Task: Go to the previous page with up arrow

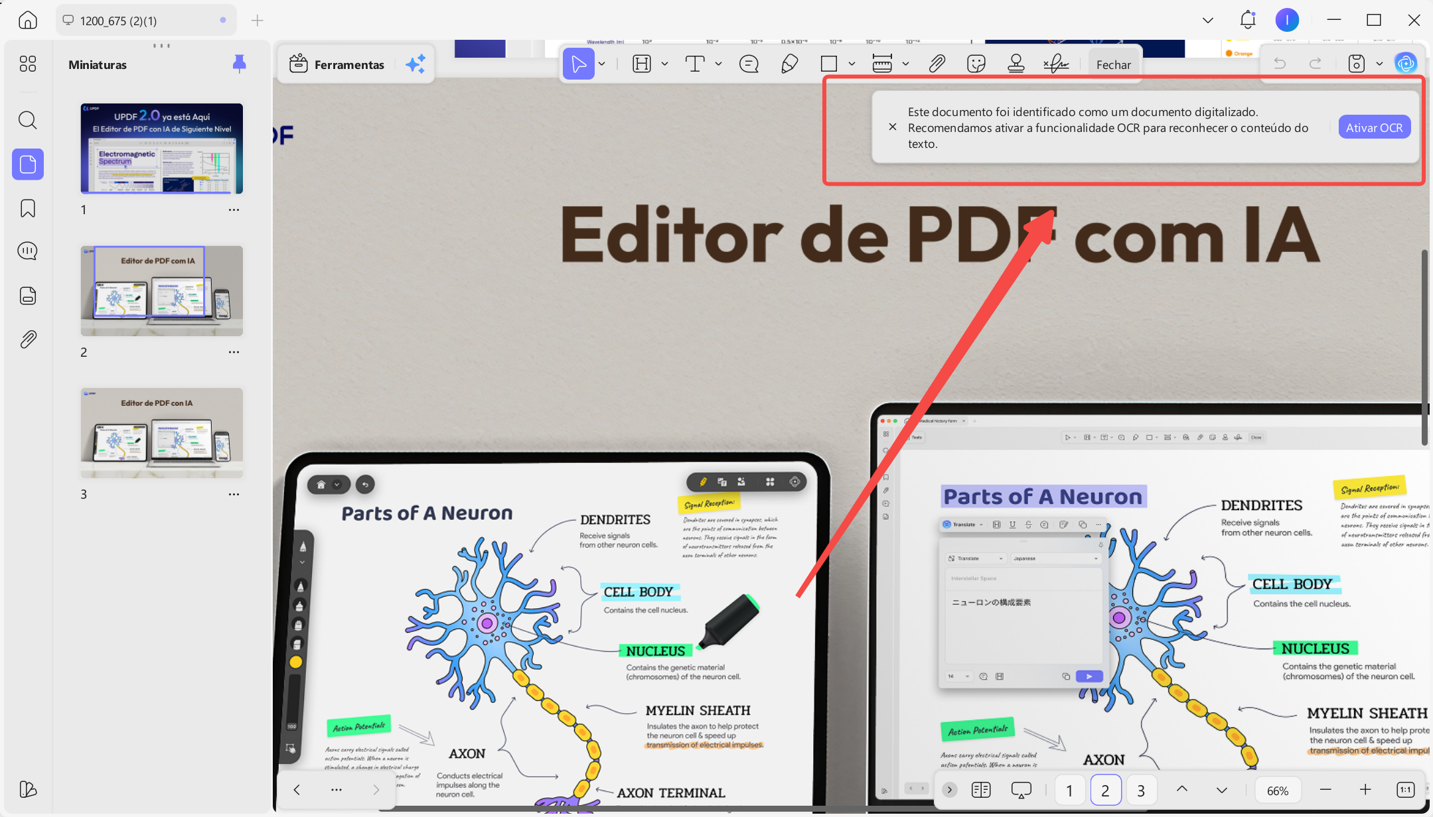Action: [x=1182, y=789]
